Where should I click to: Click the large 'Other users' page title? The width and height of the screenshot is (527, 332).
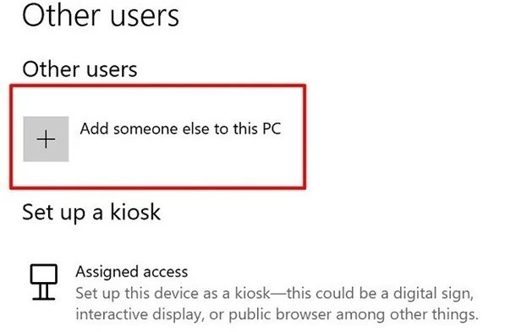(100, 16)
